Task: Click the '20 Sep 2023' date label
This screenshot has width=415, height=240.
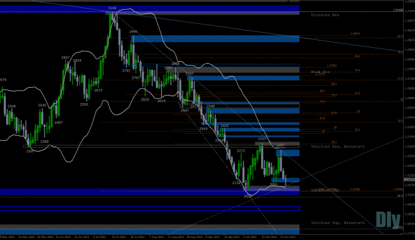Action: [x=232, y=237]
